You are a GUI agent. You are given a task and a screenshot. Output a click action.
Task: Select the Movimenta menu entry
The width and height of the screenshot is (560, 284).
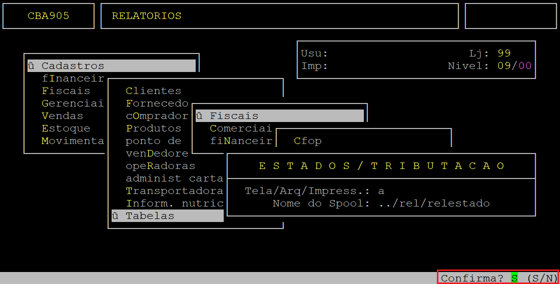click(x=73, y=140)
